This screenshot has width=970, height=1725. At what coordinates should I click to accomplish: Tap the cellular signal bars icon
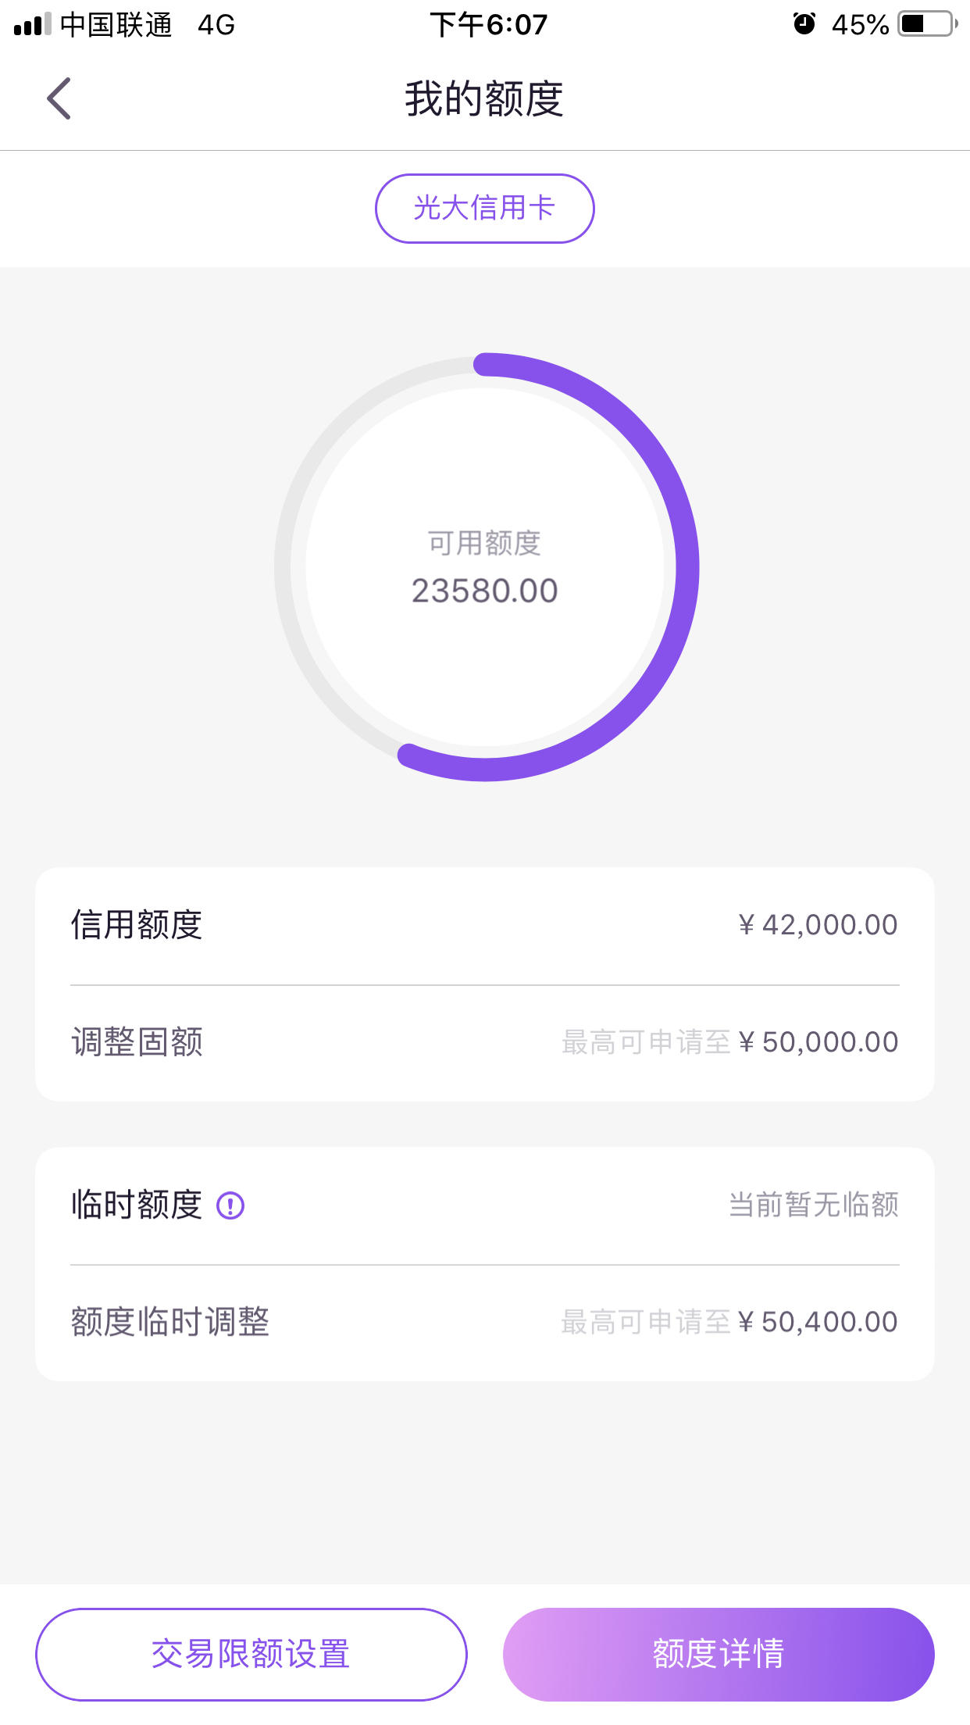[x=33, y=24]
